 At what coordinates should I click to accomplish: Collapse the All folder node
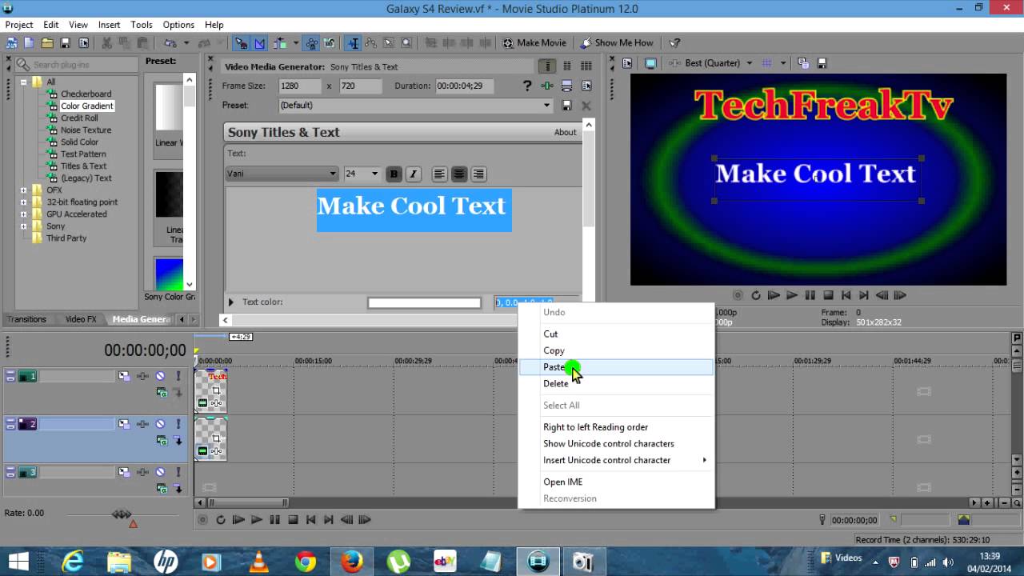coord(23,82)
